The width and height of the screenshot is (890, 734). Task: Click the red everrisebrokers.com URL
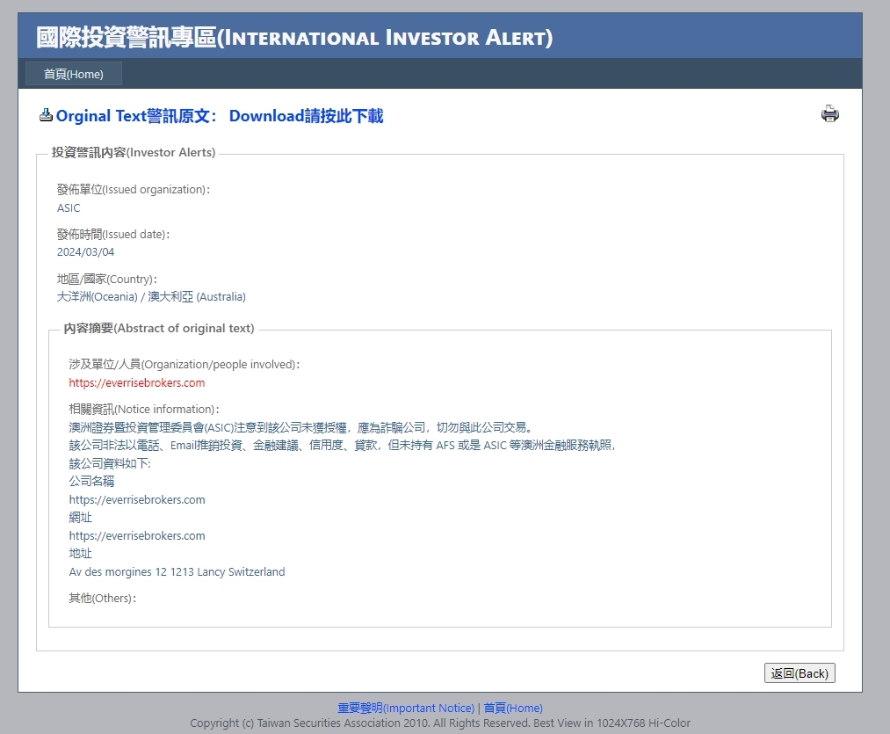137,383
